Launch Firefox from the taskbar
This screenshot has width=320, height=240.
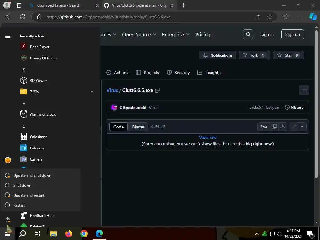[68, 234]
